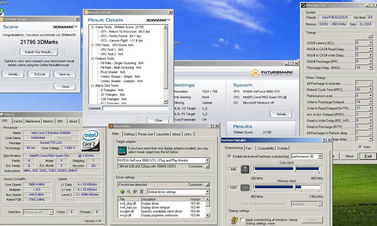377x226 pixels.
Task: Click the Intel Core 2 Extreme logo in CPU-Z
Action: (90, 141)
